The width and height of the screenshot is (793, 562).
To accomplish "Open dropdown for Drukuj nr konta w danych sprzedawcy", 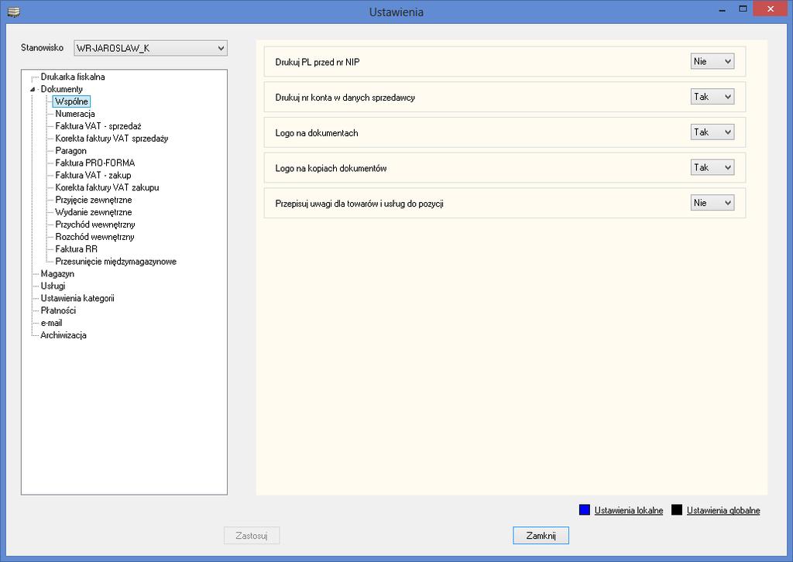I will [712, 97].
